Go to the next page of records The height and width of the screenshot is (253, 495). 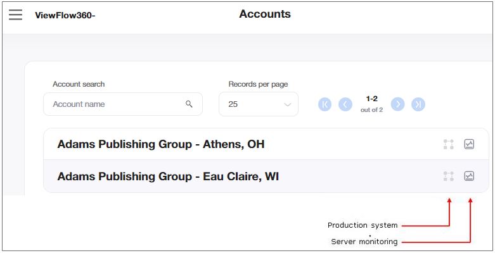pyautogui.click(x=397, y=104)
